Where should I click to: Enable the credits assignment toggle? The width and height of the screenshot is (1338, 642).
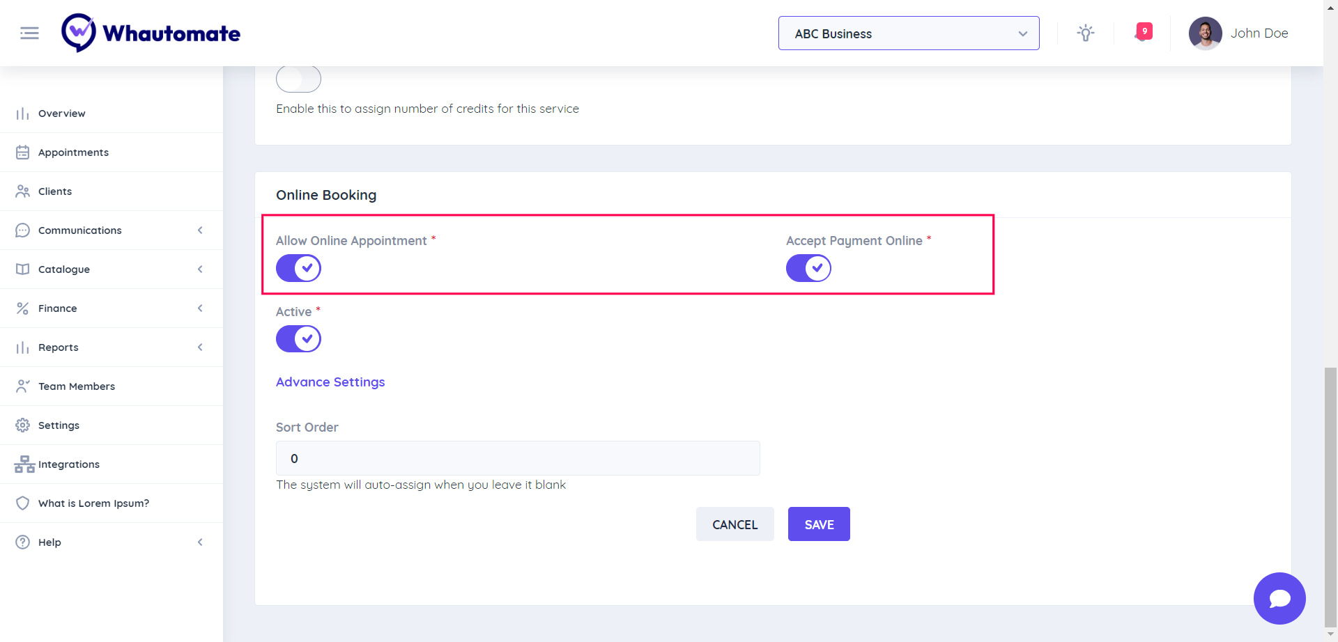pos(298,79)
